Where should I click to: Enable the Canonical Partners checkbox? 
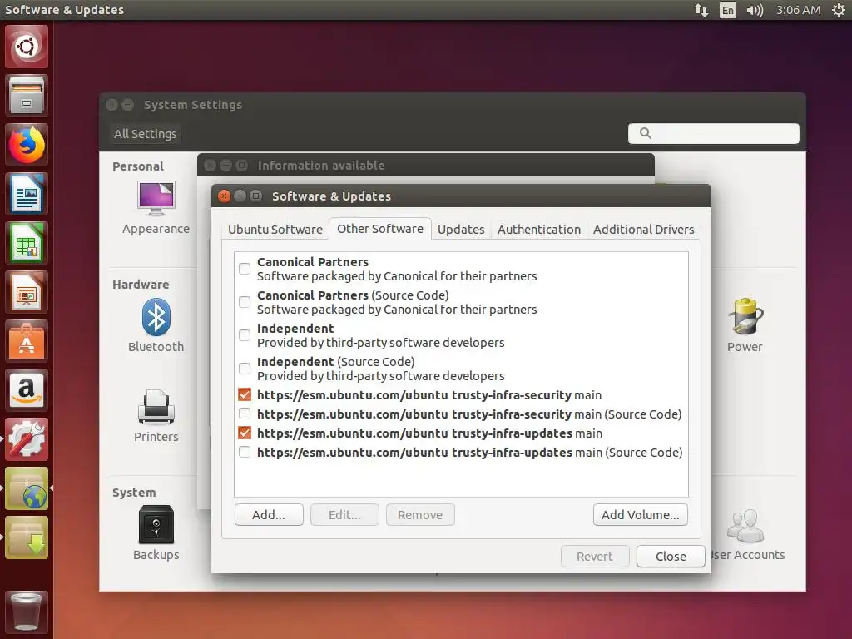(x=245, y=269)
